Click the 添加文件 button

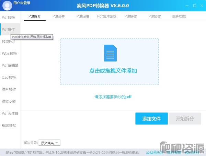[151, 119]
